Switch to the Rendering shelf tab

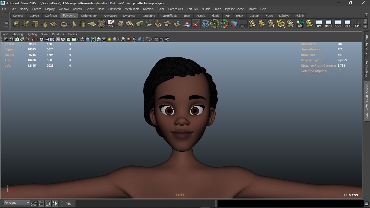148,16
